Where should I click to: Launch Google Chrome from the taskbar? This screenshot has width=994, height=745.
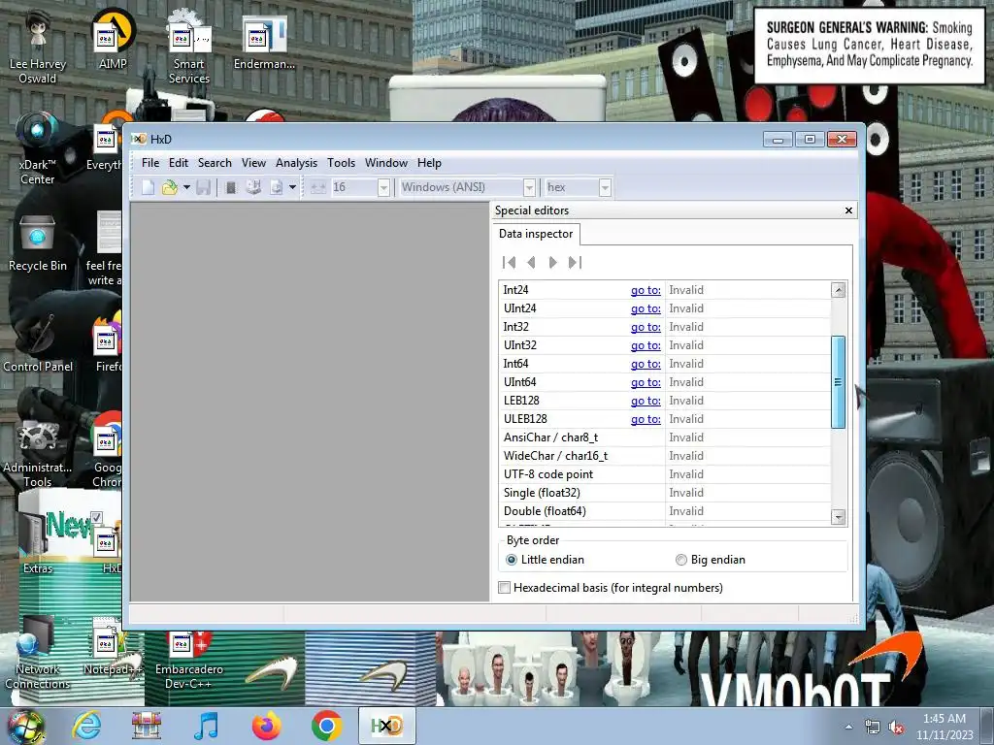point(326,726)
